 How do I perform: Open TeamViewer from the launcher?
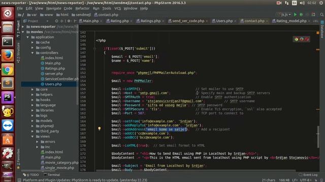coord(8,125)
